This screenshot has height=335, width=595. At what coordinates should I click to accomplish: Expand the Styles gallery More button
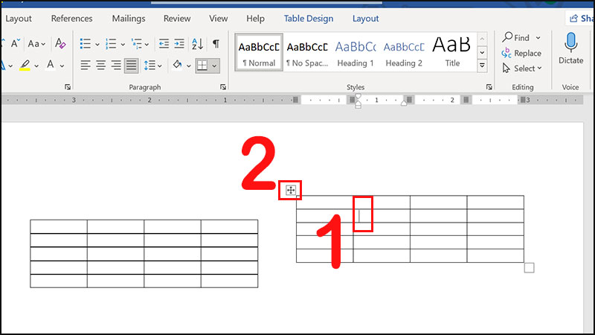(x=482, y=66)
